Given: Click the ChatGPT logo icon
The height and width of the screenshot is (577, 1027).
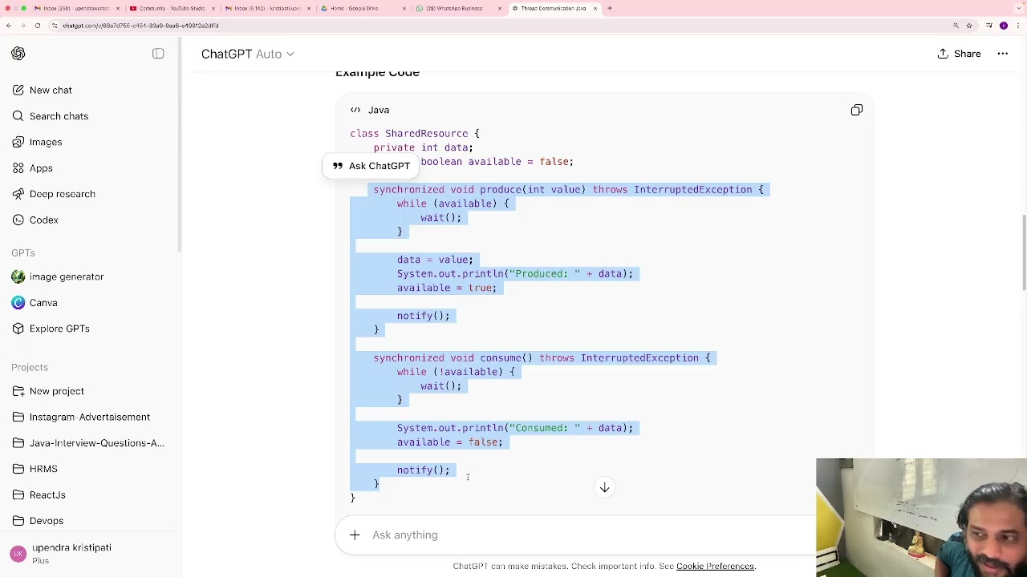Looking at the screenshot, I should [x=18, y=54].
